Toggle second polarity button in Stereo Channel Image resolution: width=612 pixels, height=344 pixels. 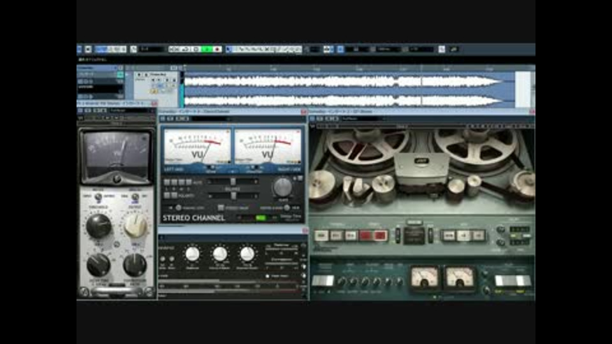pos(174,195)
